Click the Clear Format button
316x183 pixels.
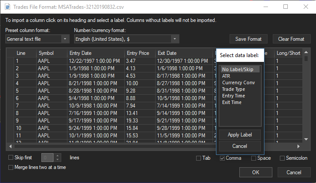coord(291,39)
